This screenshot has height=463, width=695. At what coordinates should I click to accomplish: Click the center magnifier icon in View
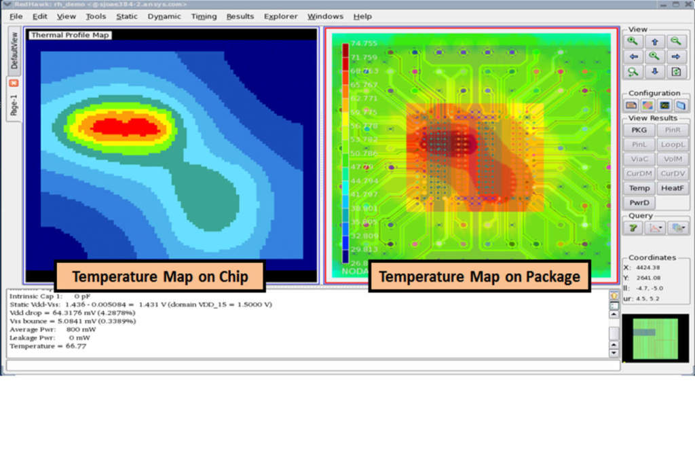pyautogui.click(x=655, y=57)
